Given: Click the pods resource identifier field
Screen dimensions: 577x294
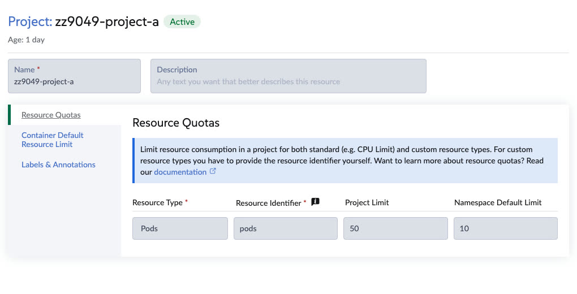Looking at the screenshot, I should tap(286, 228).
